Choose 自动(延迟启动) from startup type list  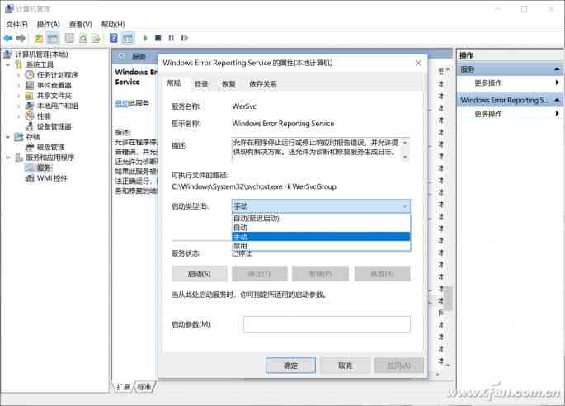321,218
